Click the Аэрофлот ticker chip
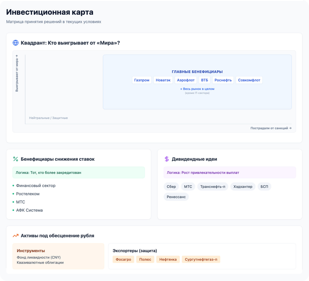The width and height of the screenshot is (309, 281). tap(186, 80)
